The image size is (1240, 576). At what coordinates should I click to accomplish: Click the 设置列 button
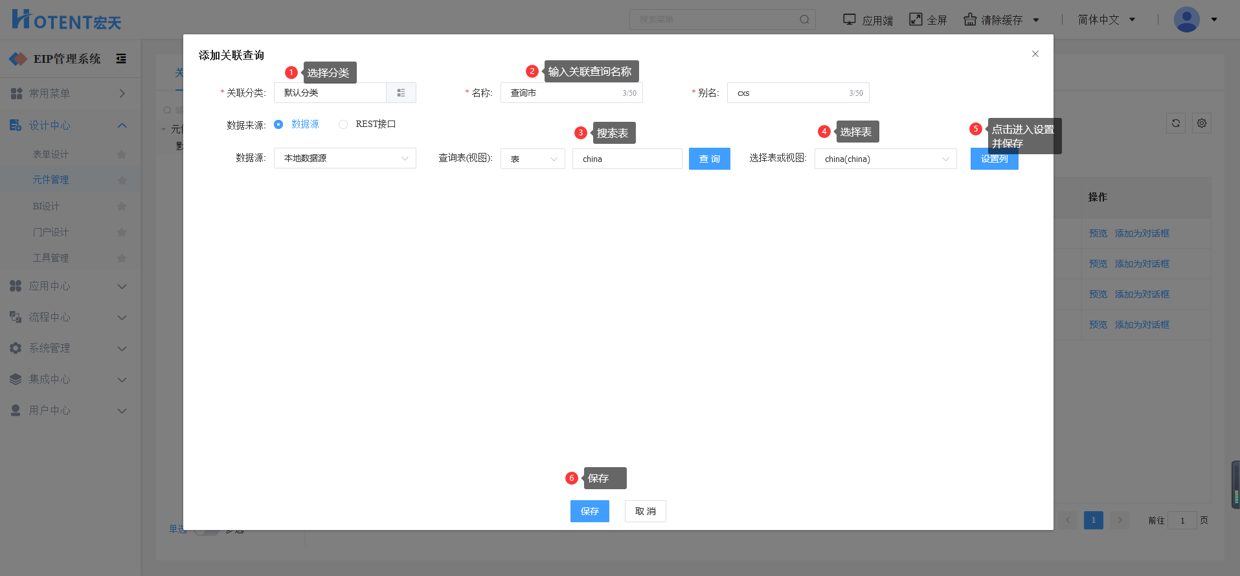coord(995,159)
